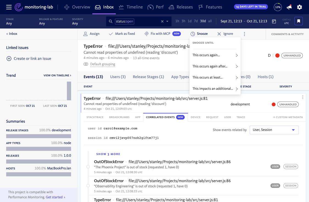Open the User, Session related-by dropdown
This screenshot has width=309, height=202.
click(274, 130)
